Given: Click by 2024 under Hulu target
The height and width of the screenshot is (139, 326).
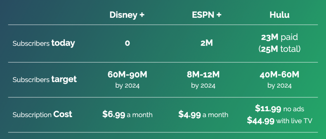Looking at the screenshot, I should click(279, 86).
